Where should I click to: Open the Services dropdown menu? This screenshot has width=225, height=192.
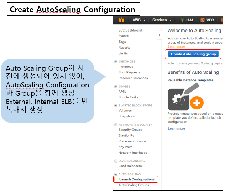162,20
